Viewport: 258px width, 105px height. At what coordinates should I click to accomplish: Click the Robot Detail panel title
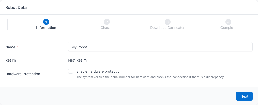(x=17, y=7)
